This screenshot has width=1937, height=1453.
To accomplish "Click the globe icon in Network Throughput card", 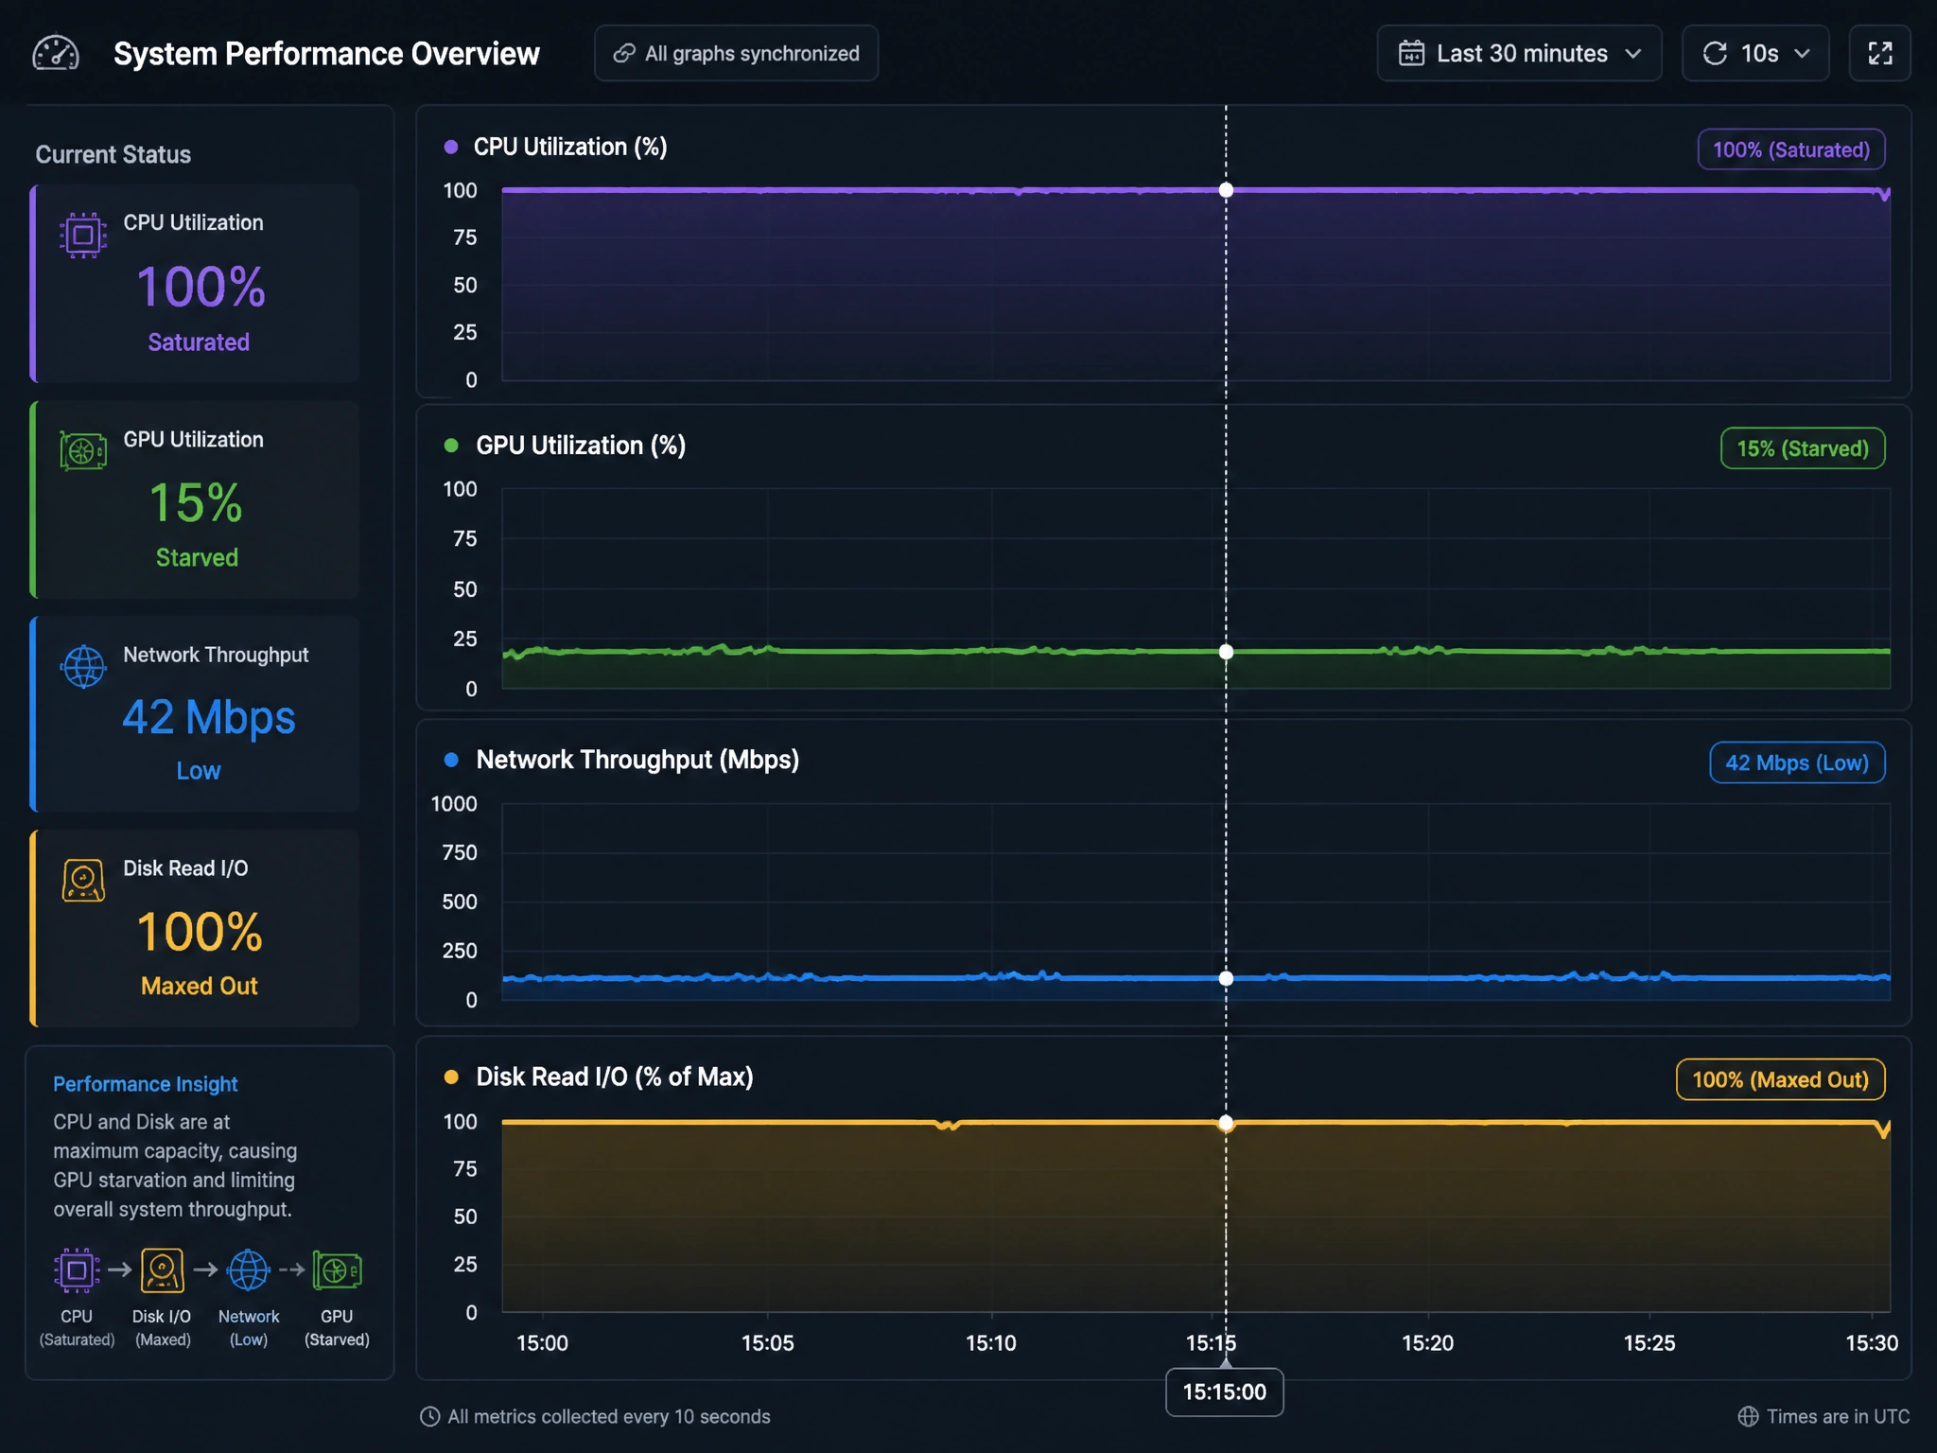I will 83,667.
